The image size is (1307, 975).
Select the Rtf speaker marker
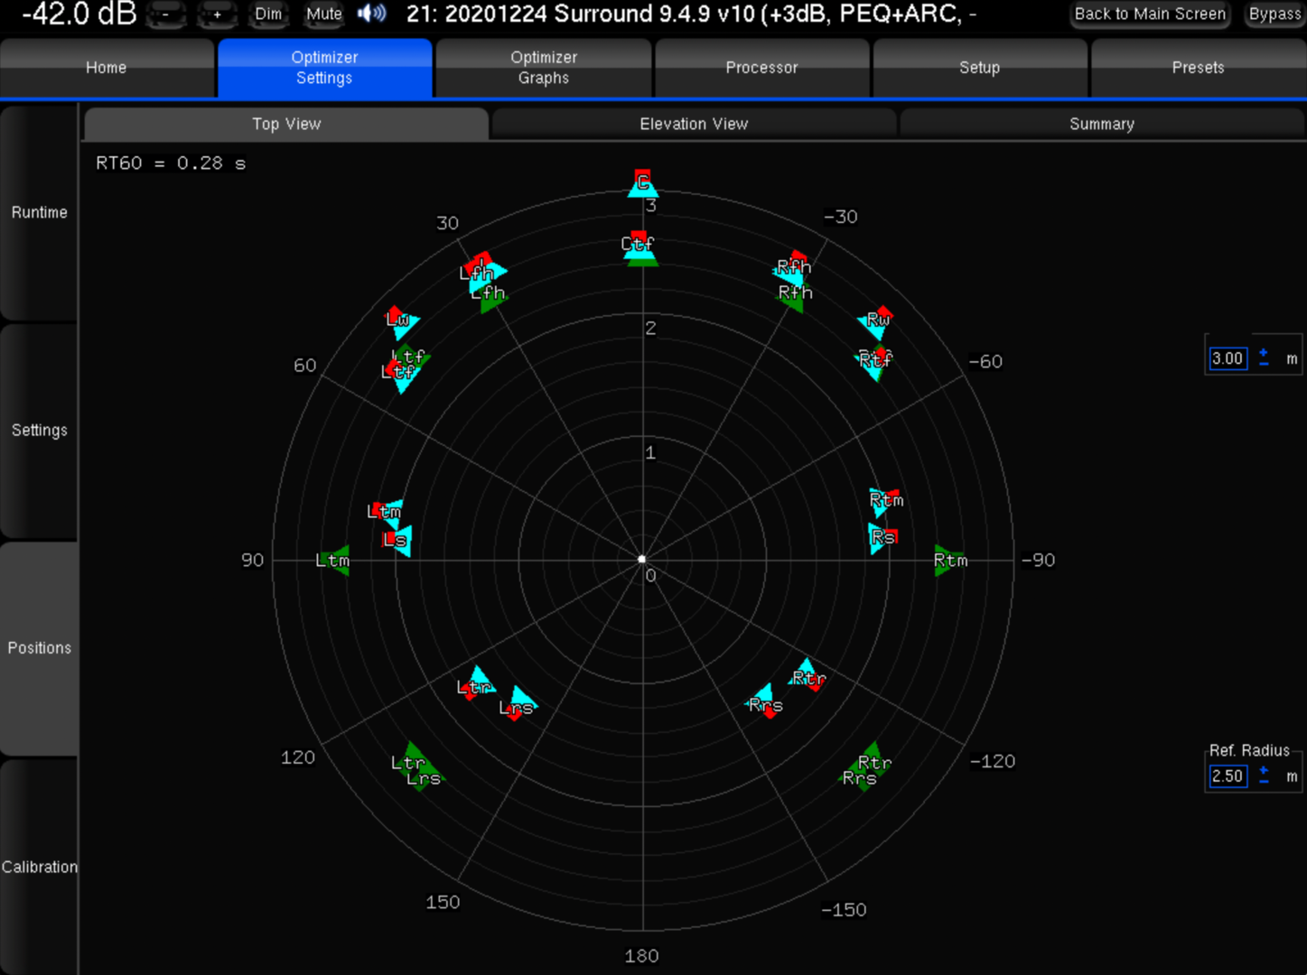click(x=874, y=361)
